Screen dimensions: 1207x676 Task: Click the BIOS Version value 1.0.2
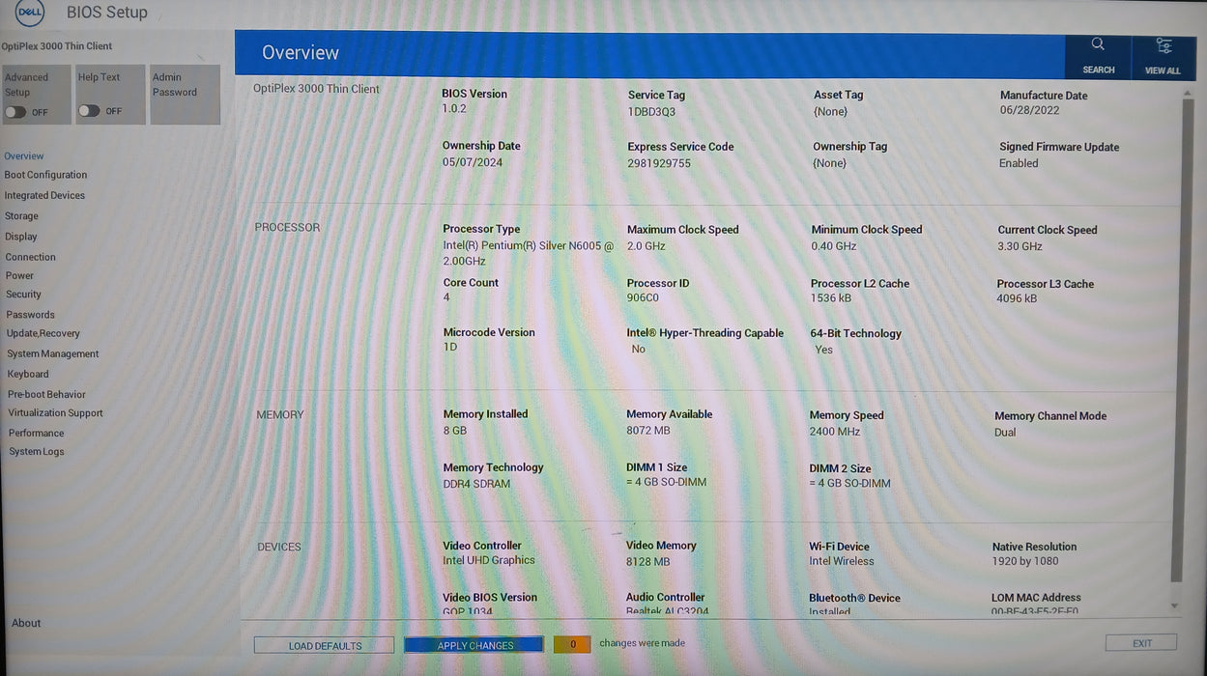pyautogui.click(x=454, y=108)
